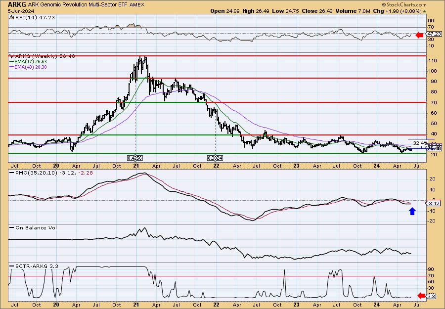Image resolution: width=445 pixels, height=309 pixels.
Task: Click the RSI(14) 47.23 panel label
Action: [x=34, y=17]
